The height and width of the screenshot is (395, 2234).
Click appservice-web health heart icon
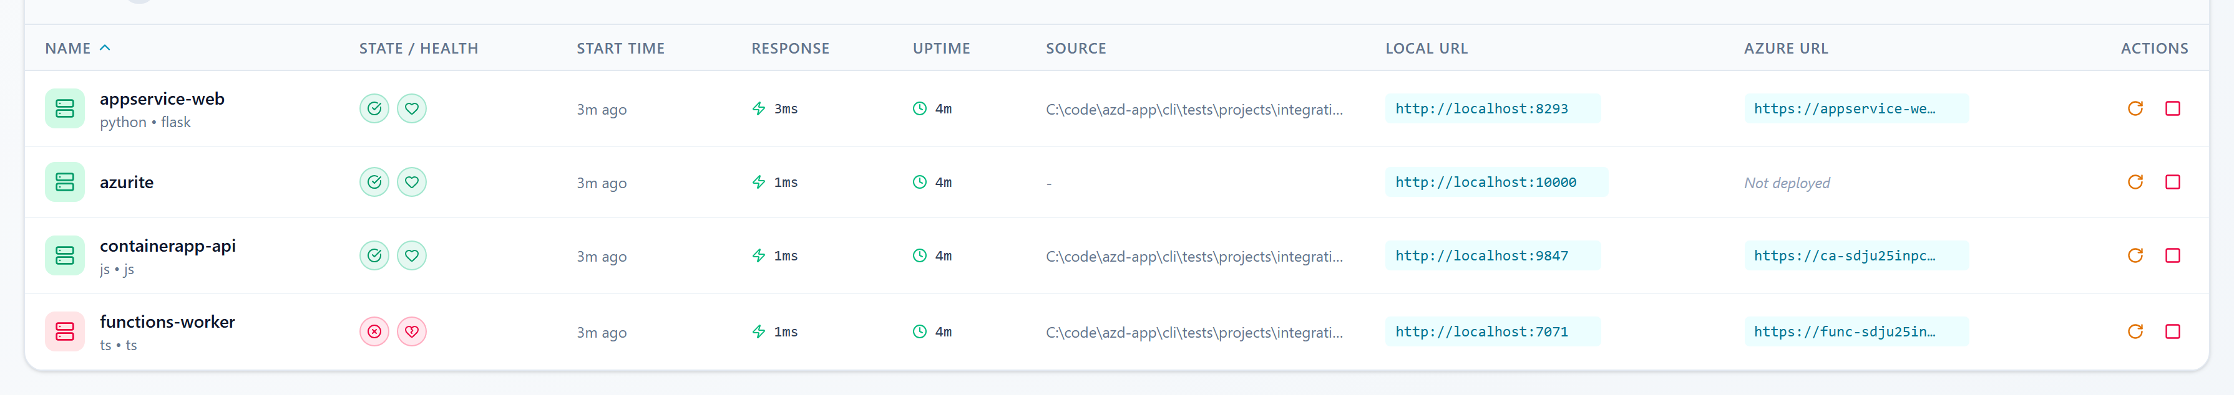412,108
